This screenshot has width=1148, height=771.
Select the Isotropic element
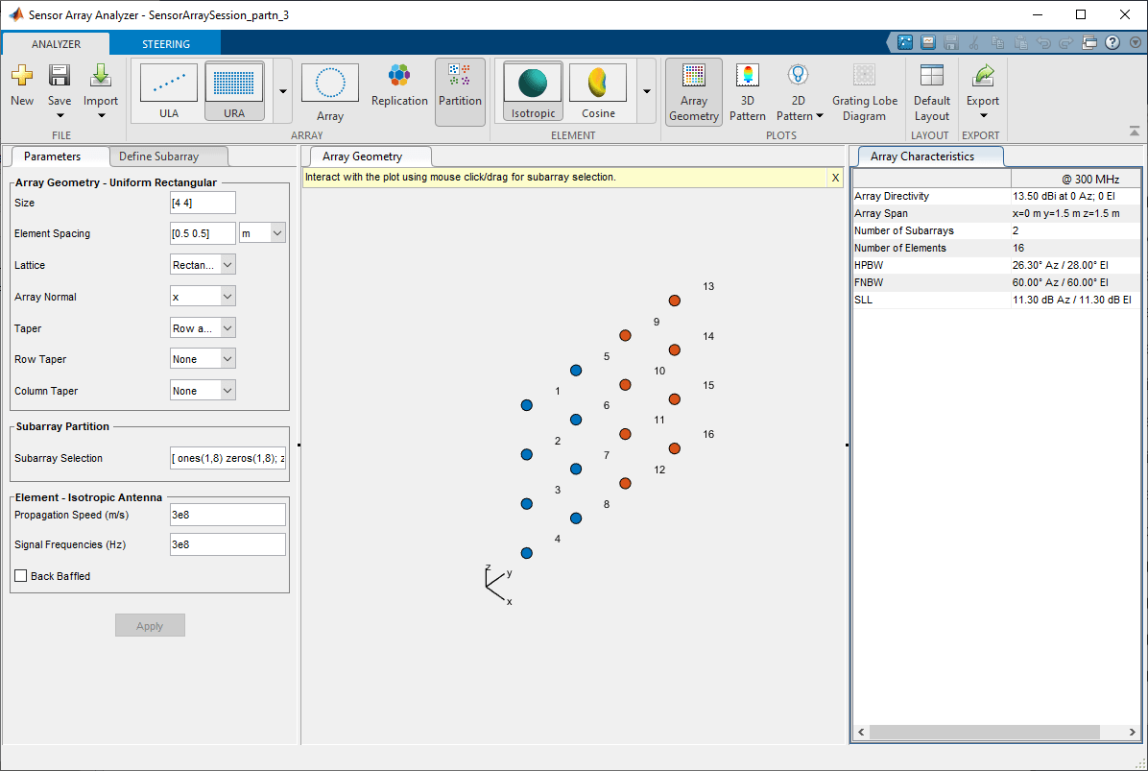click(x=533, y=91)
